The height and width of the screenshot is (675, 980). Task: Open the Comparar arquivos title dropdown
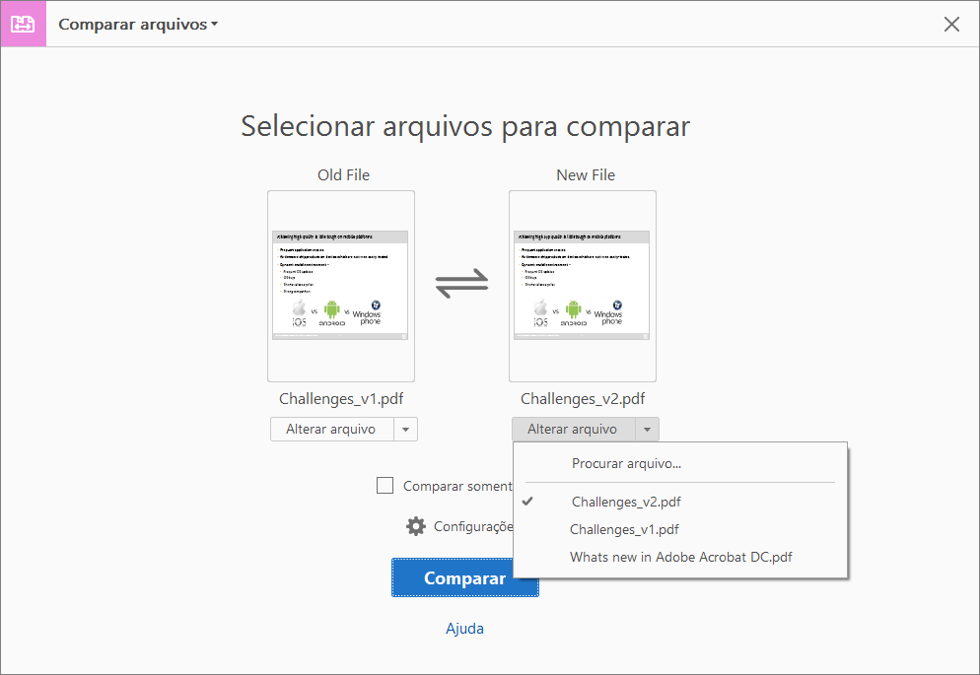pos(137,24)
